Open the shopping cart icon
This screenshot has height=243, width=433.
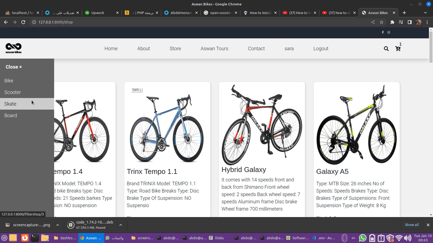point(398,49)
